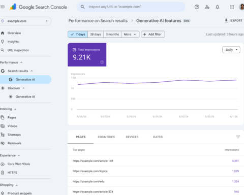Open the Help question mark icon
The height and width of the screenshot is (195, 244).
pos(197,7)
